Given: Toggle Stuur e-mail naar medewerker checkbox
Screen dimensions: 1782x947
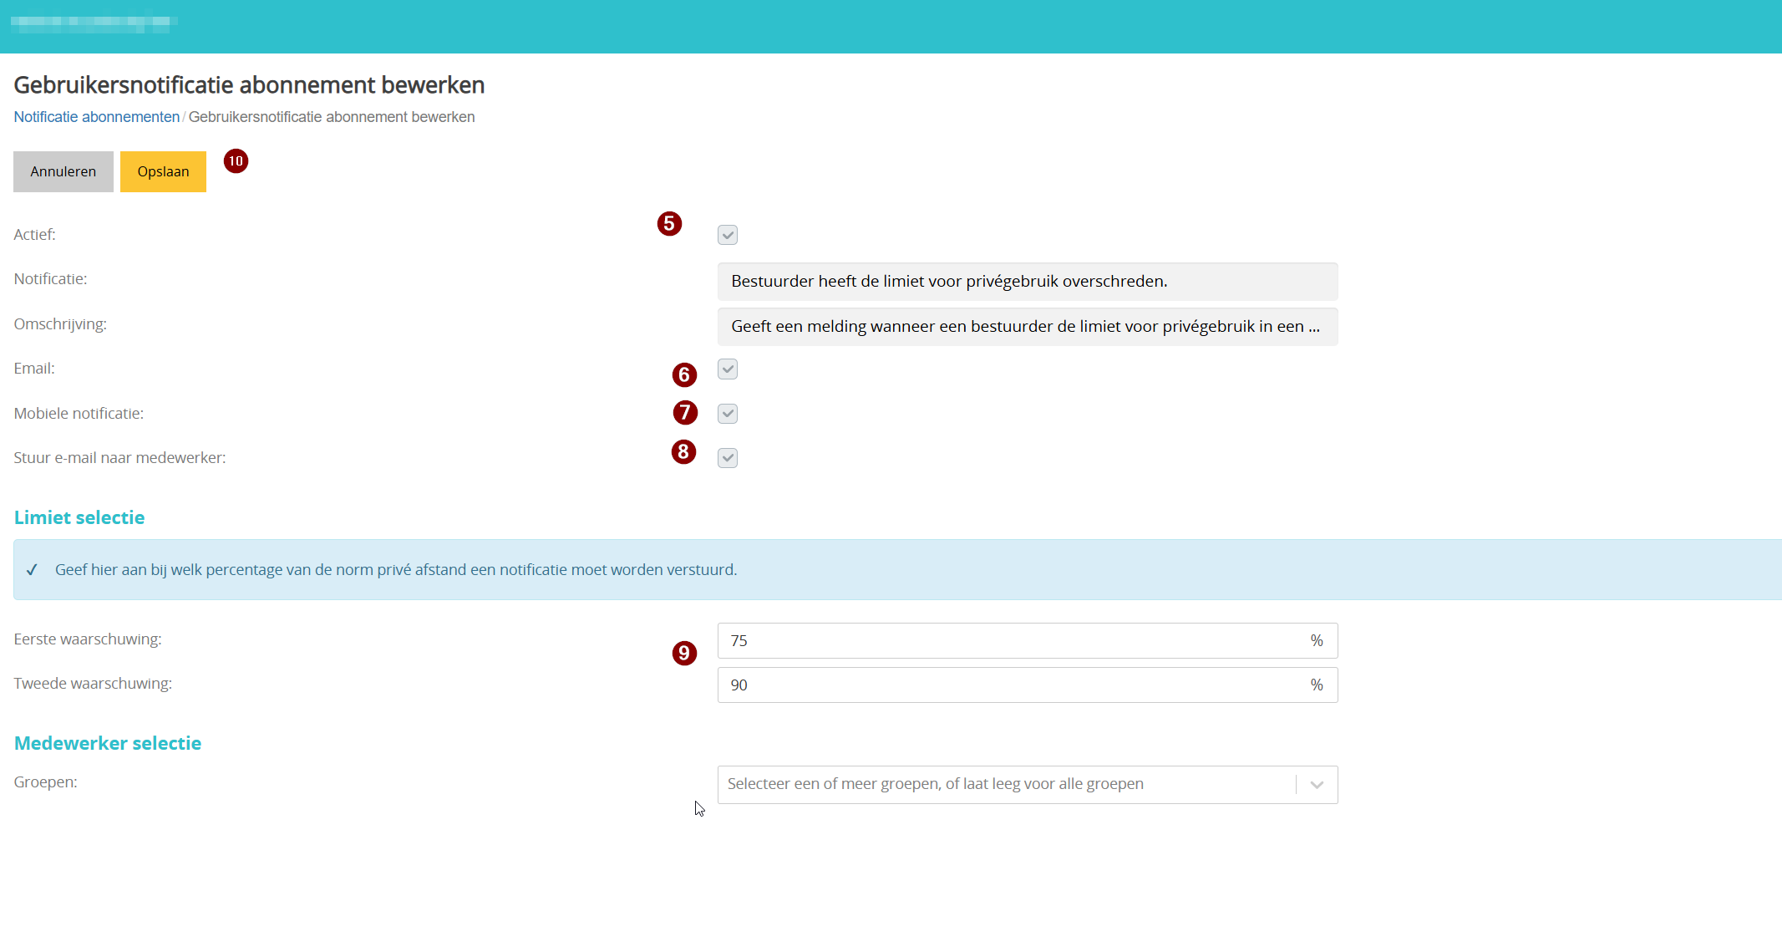Looking at the screenshot, I should [x=727, y=458].
